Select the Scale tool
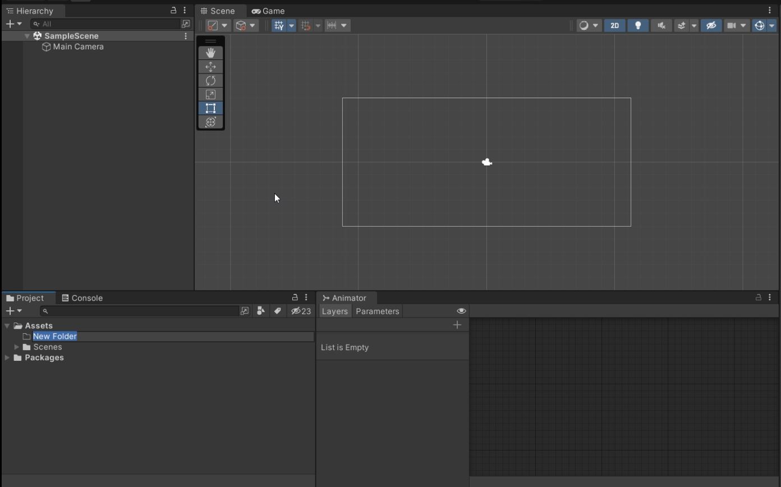The width and height of the screenshot is (781, 487). click(210, 94)
